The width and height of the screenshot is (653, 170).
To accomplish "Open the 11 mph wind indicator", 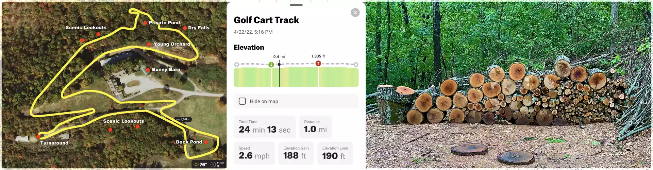I will pos(217,165).
